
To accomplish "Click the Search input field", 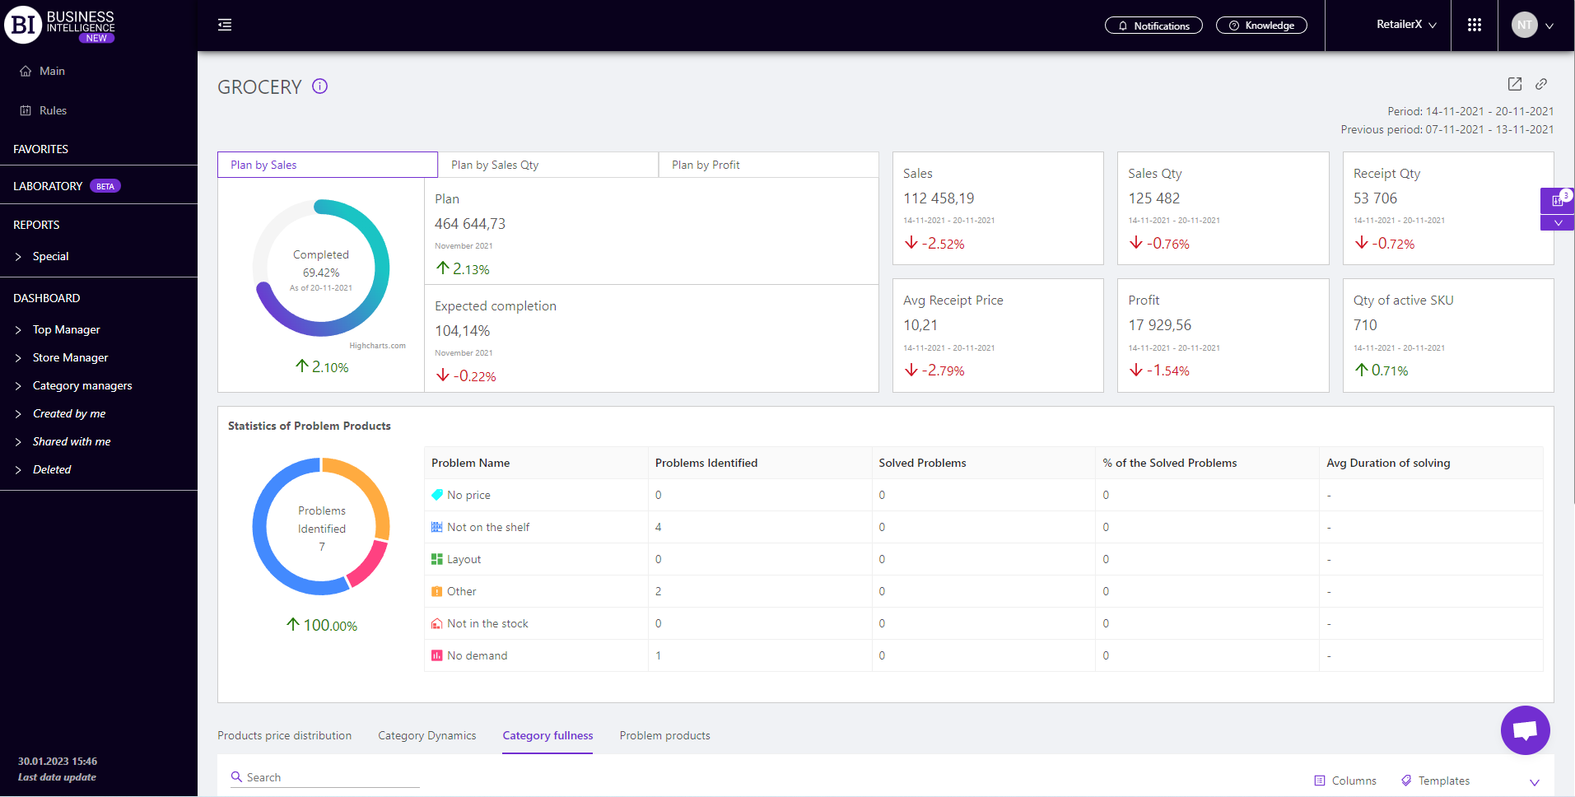I will (329, 777).
